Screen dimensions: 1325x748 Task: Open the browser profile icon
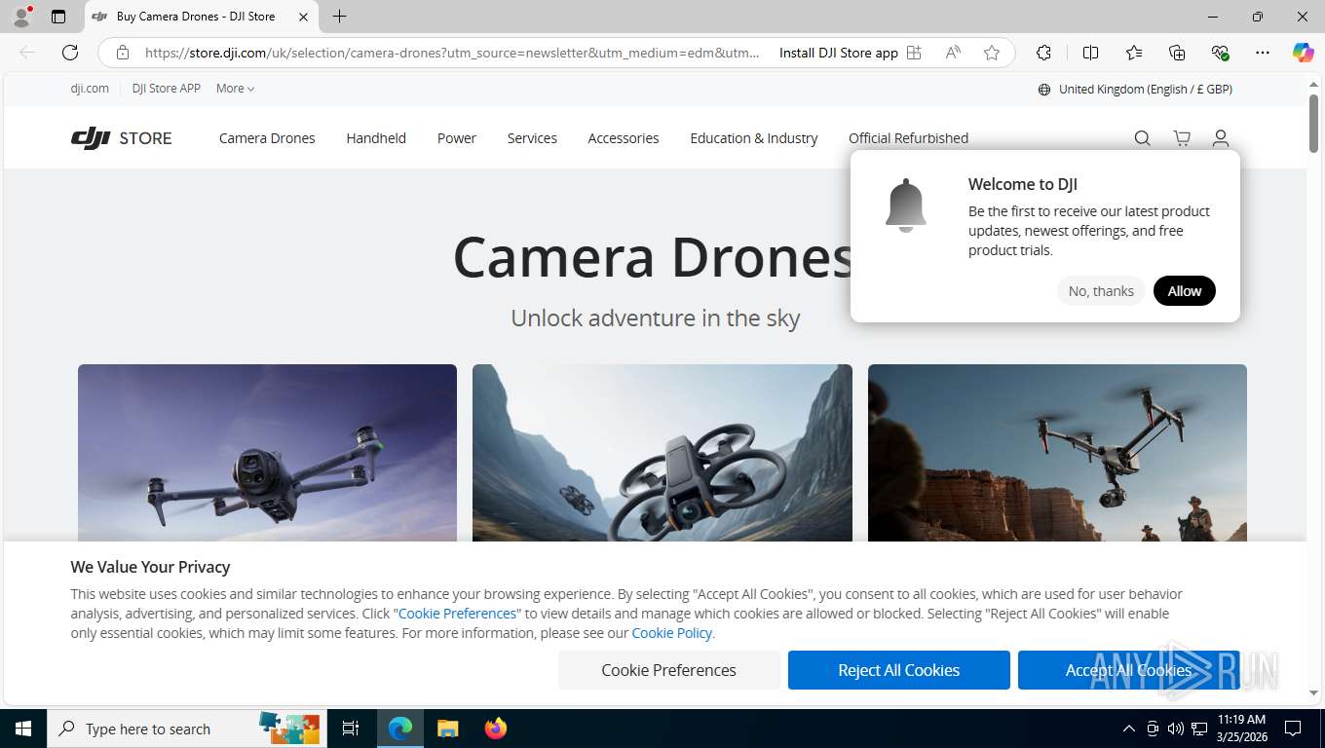tap(21, 17)
